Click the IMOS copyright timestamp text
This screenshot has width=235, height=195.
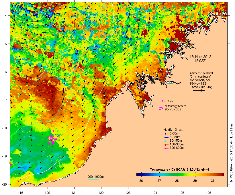point(231,153)
